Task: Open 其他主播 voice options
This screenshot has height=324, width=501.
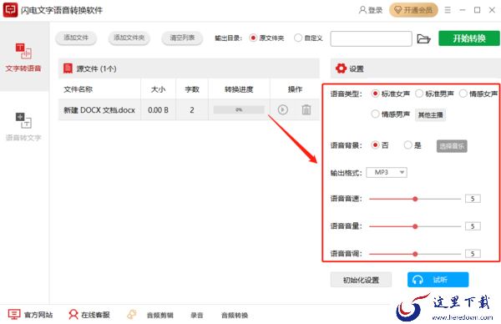Action: (x=430, y=114)
